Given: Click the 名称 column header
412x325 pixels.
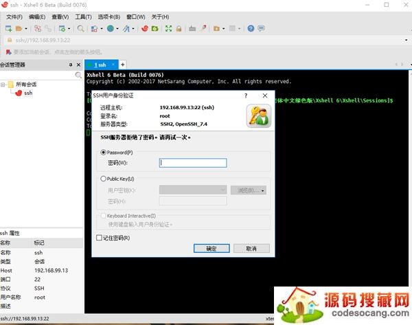Looking at the screenshot, I should (16, 243).
